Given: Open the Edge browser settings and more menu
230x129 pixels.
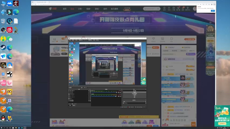Looking at the screenshot, I should (214, 4).
